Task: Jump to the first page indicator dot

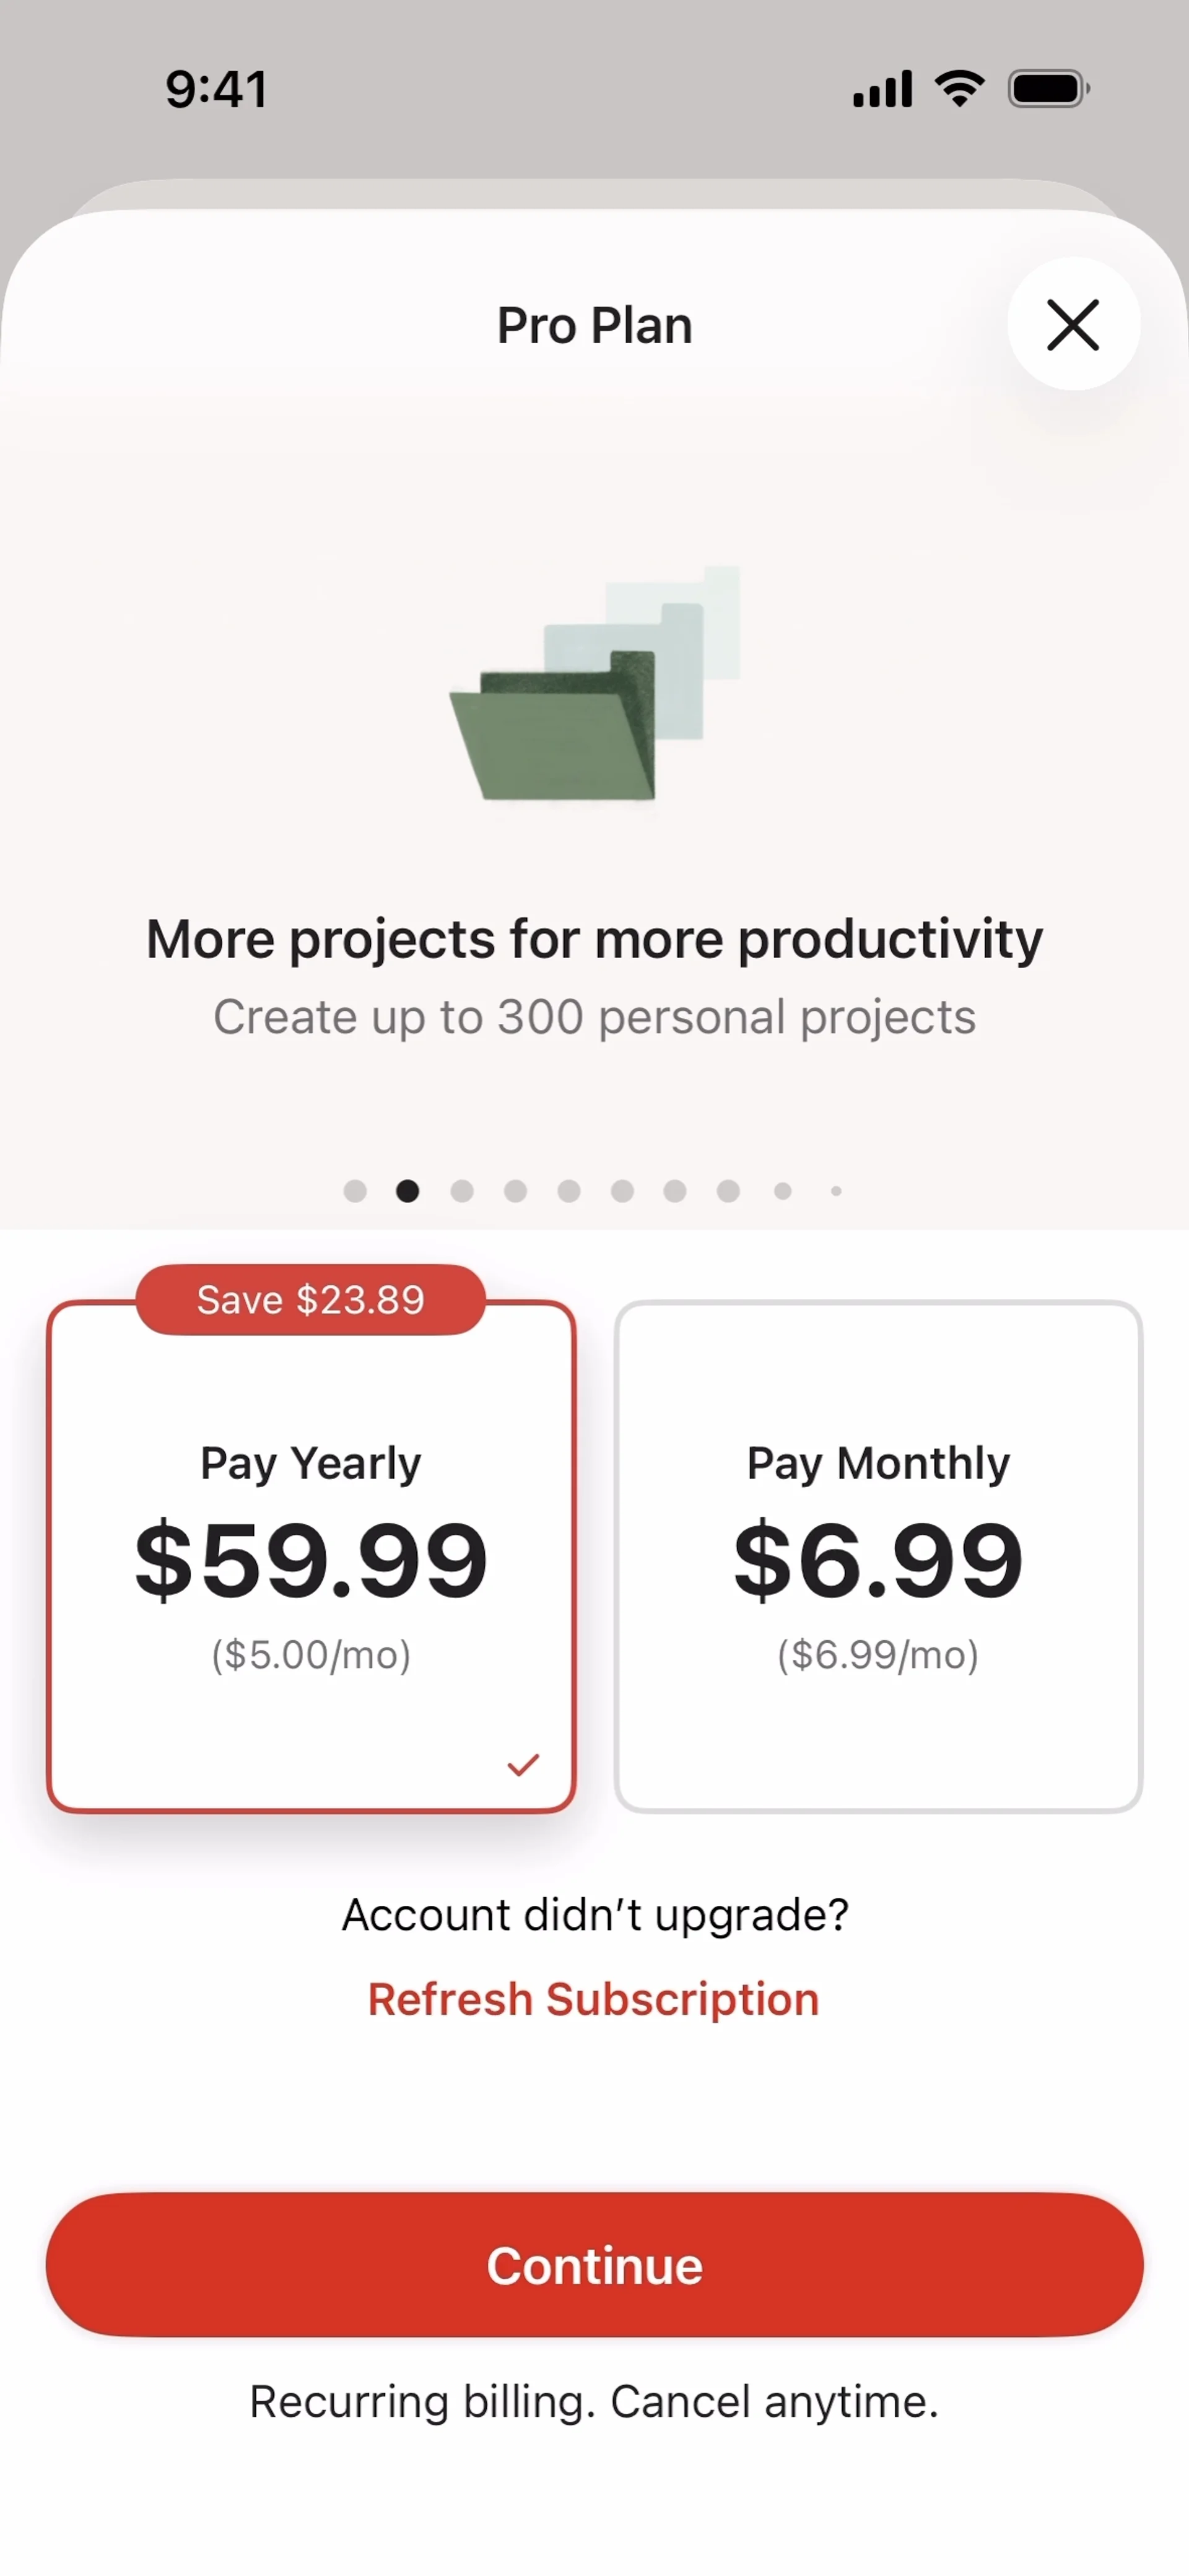Action: click(355, 1191)
